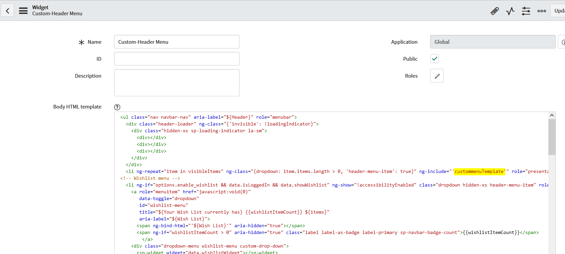The width and height of the screenshot is (565, 254).
Task: Click the 'Body HTML template' label
Action: (x=77, y=107)
